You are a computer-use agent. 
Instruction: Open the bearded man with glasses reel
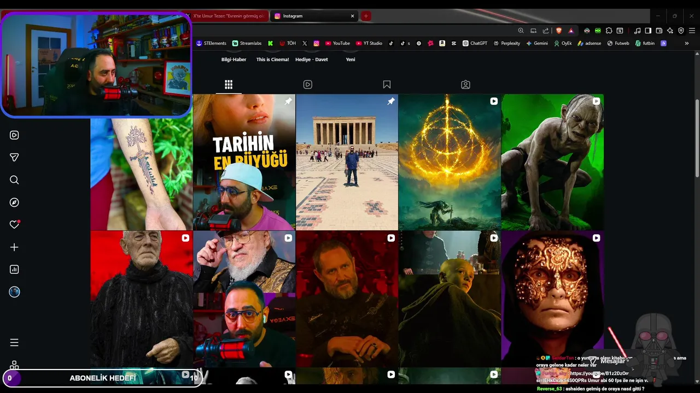click(x=244, y=299)
